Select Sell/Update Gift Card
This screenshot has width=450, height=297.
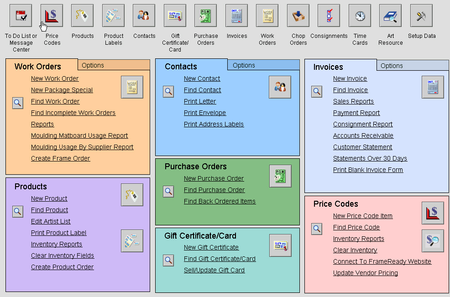214,270
